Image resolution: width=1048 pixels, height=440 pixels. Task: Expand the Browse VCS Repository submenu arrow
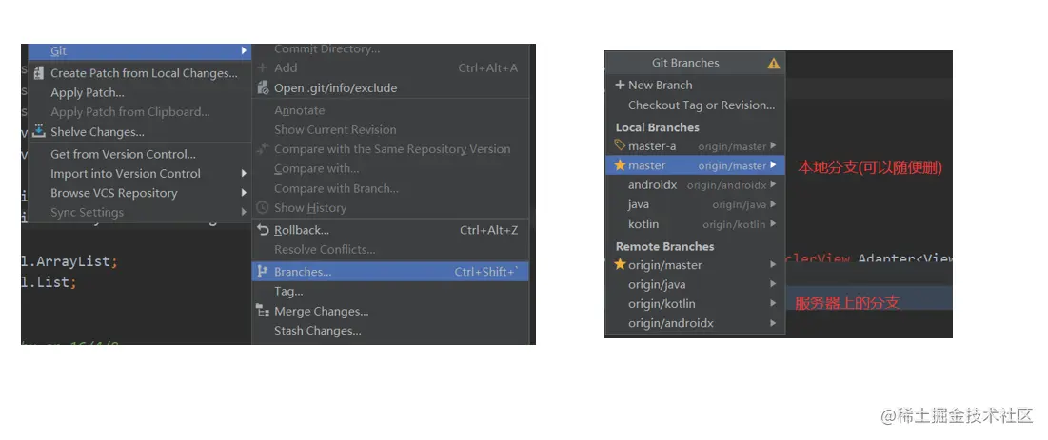[x=244, y=193]
